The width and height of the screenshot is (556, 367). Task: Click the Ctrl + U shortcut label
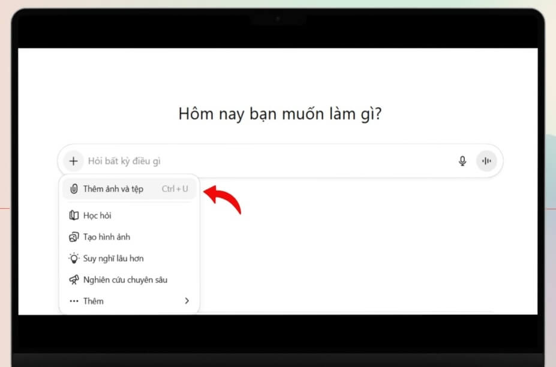[x=175, y=189]
